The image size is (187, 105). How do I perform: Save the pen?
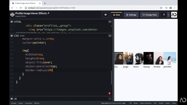point(117,15)
